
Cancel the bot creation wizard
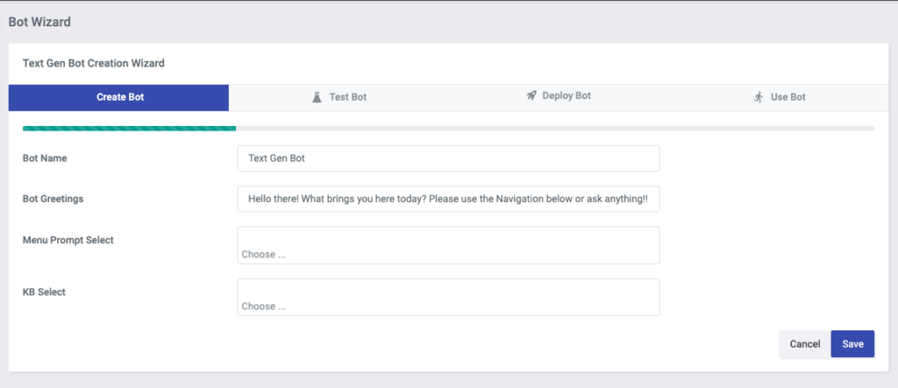click(x=805, y=344)
